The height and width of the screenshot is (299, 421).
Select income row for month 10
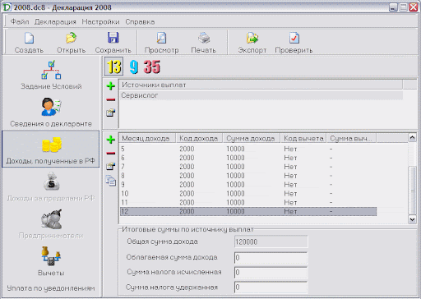[x=248, y=194]
